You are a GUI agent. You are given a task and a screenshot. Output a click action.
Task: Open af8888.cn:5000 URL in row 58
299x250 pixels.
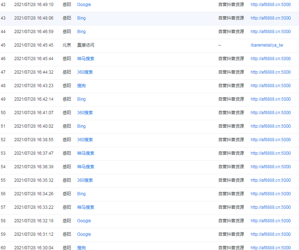point(271,221)
